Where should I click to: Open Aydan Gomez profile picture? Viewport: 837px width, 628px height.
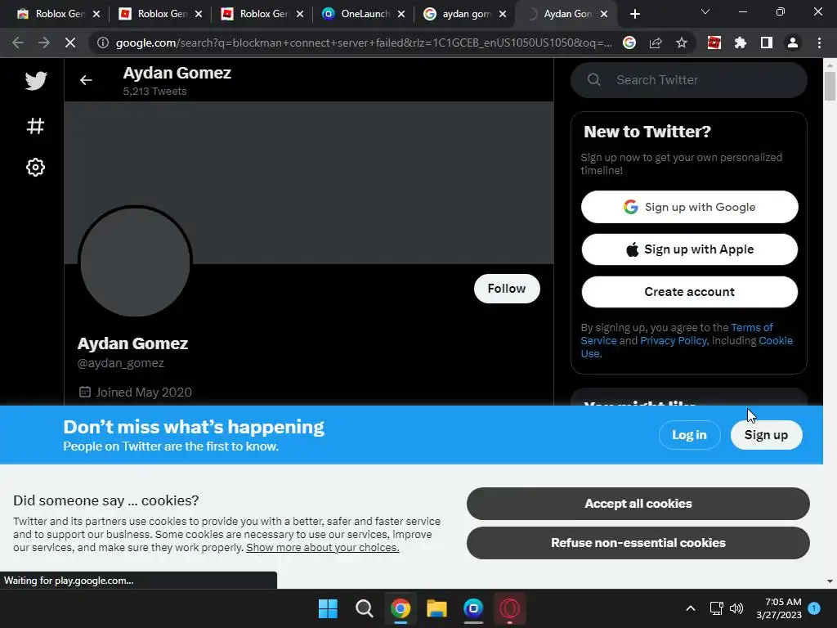tap(135, 262)
